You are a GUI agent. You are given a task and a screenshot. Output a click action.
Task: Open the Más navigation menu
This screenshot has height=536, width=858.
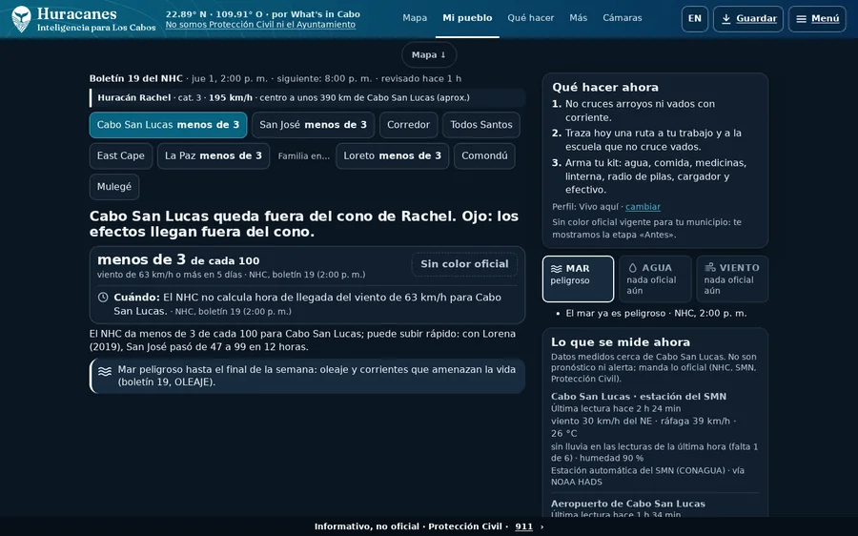click(578, 18)
